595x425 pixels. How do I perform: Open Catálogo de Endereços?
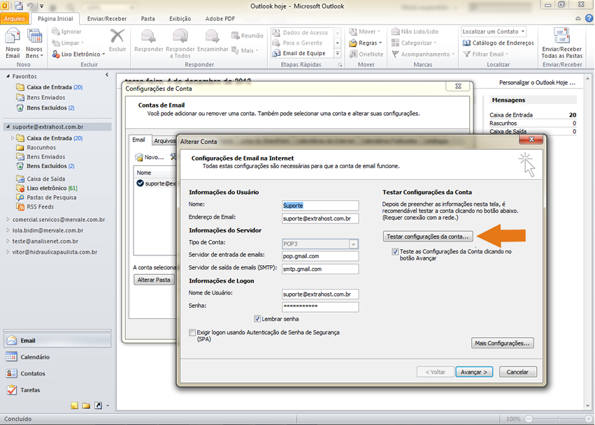point(499,43)
